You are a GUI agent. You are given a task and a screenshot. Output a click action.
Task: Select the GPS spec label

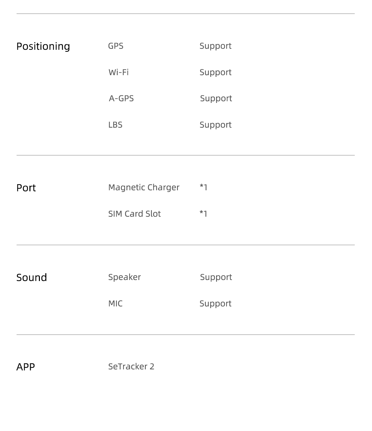[116, 46]
